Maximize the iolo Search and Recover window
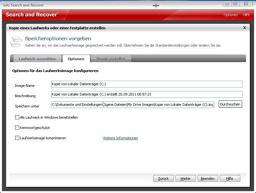The width and height of the screenshot is (256, 193). pyautogui.click(x=235, y=4)
